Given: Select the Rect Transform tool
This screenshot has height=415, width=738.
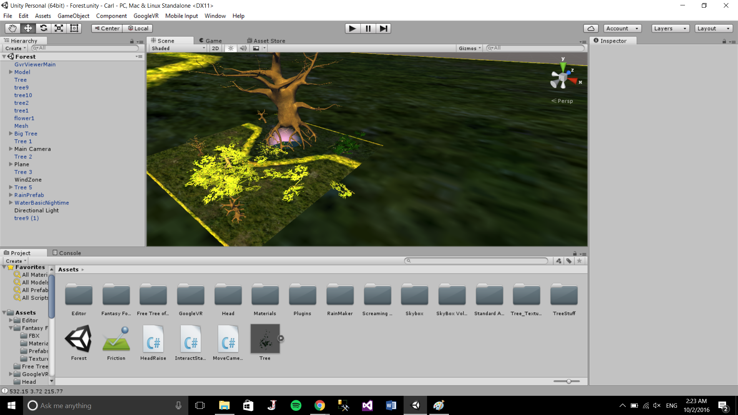Looking at the screenshot, I should tap(74, 28).
